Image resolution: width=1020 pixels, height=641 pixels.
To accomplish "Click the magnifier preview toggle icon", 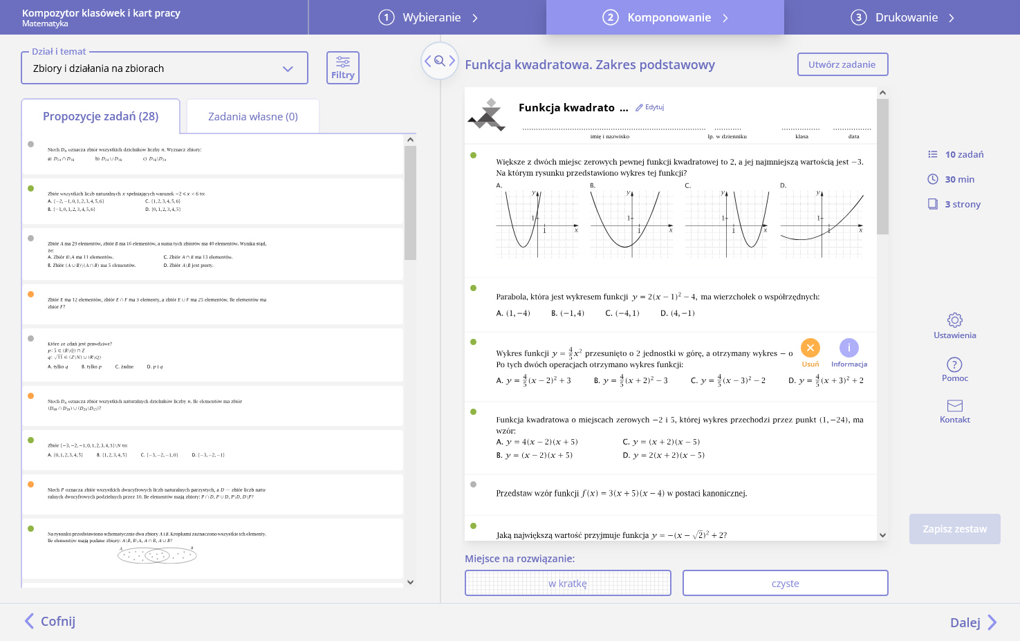I will coord(440,61).
